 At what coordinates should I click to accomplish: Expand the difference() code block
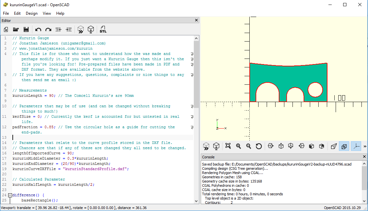tap(9, 195)
